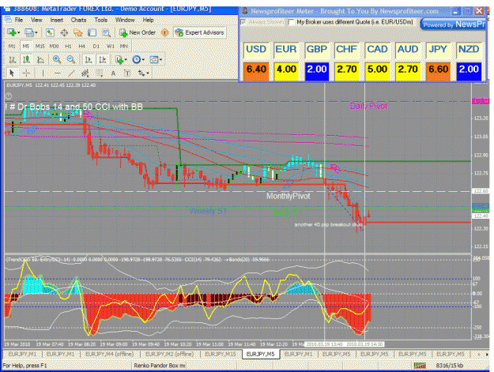Image resolution: width=494 pixels, height=372 pixels.
Task: Toggle the Terminal panel icon
Action: click(x=92, y=32)
